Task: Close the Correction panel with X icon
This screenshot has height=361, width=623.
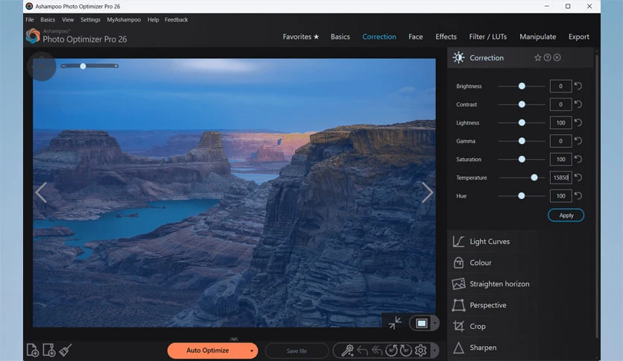Action: pyautogui.click(x=557, y=57)
